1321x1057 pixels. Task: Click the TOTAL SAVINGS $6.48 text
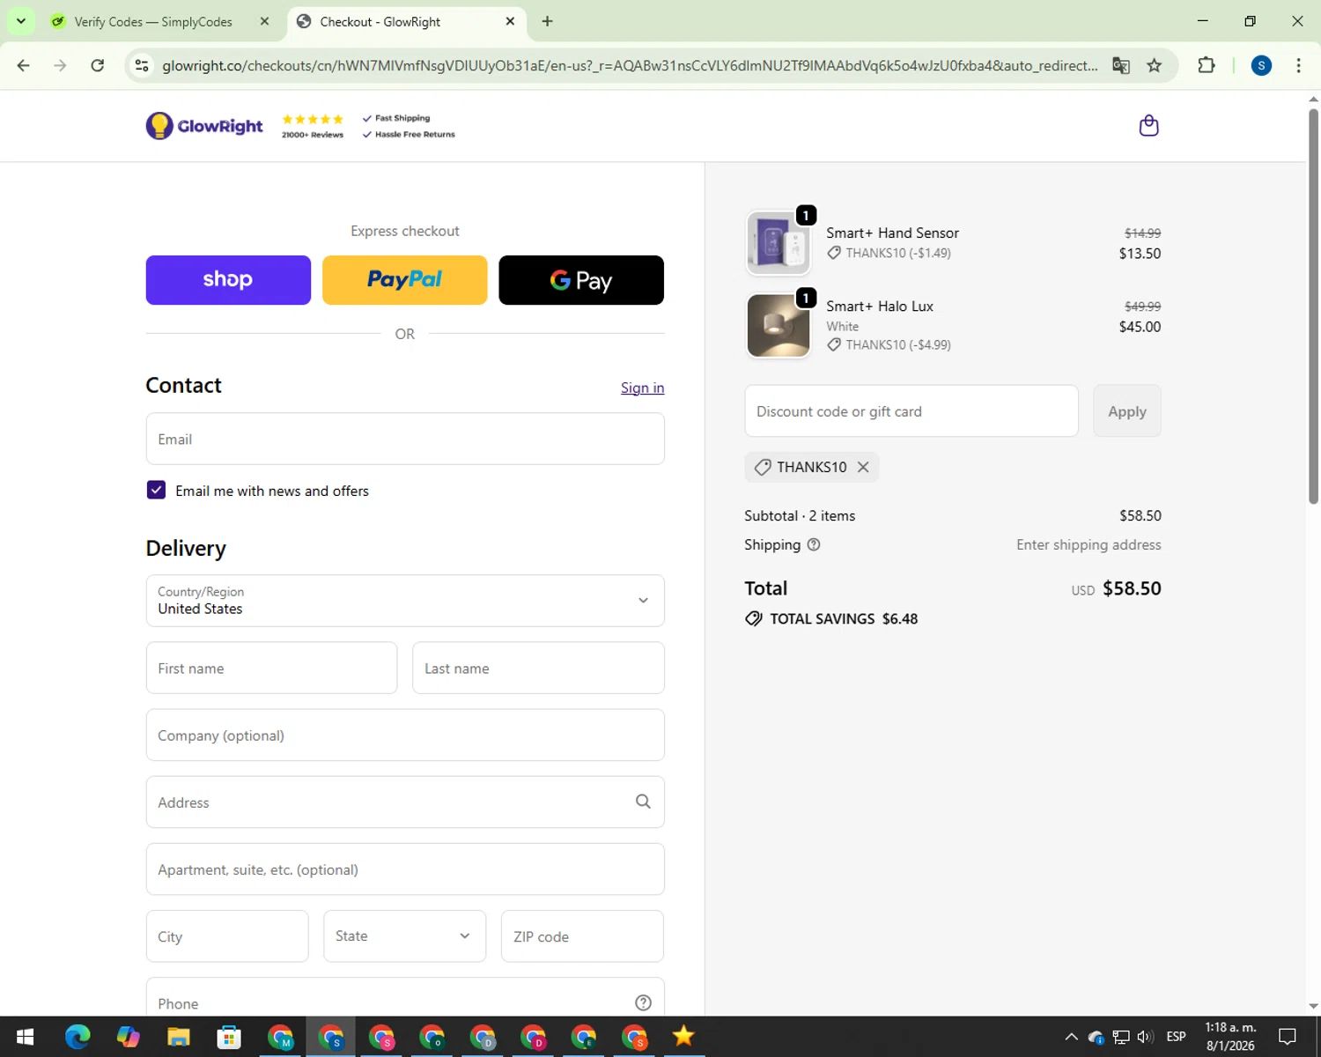844,618
